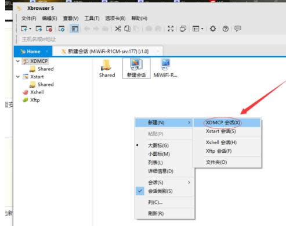Click the Disconnect session red icon
The width and height of the screenshot is (286, 226).
click(x=49, y=29)
